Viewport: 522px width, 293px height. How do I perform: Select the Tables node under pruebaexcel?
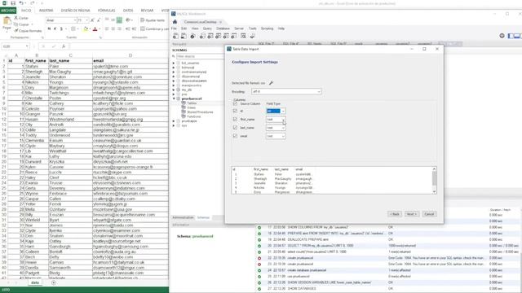point(192,103)
